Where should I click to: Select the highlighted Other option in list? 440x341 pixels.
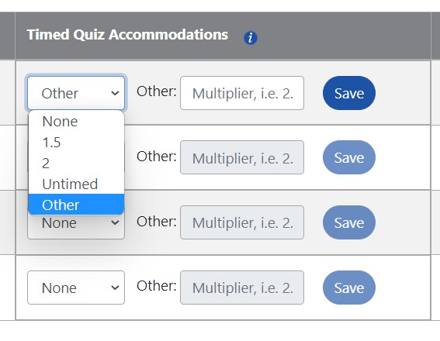click(76, 205)
